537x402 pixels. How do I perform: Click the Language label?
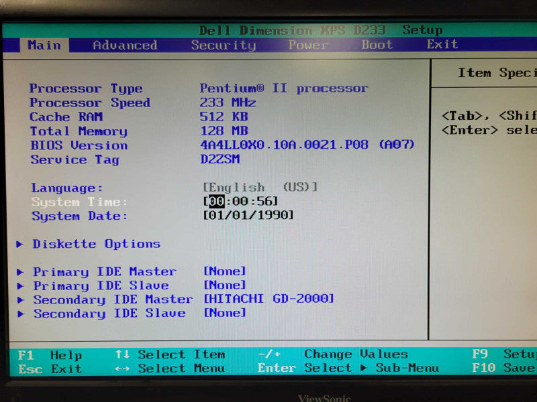pos(66,188)
